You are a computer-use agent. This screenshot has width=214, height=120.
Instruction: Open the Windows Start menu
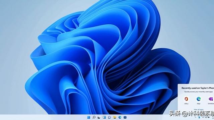89,117
